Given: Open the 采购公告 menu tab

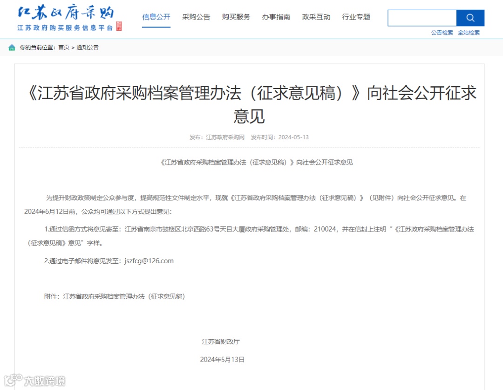Looking at the screenshot, I should pos(196,17).
